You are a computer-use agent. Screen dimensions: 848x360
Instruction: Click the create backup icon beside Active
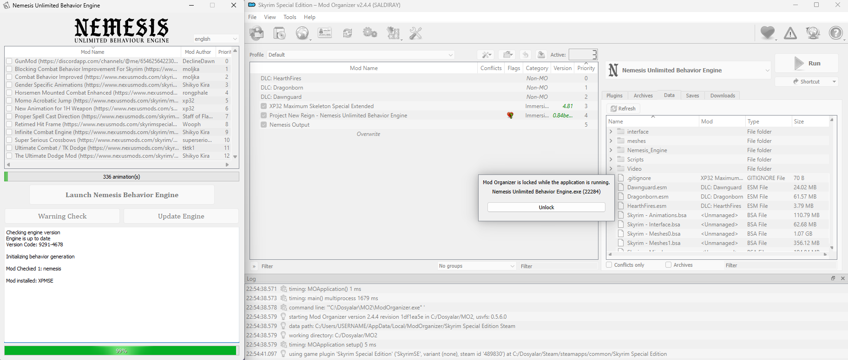pos(541,55)
